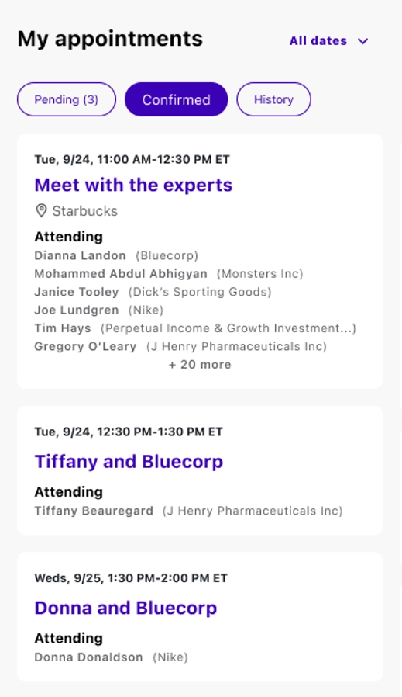Select the Confirmed tab

(176, 99)
